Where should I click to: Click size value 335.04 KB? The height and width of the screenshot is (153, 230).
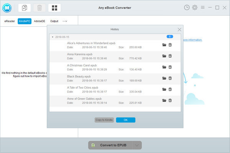coord(135,92)
